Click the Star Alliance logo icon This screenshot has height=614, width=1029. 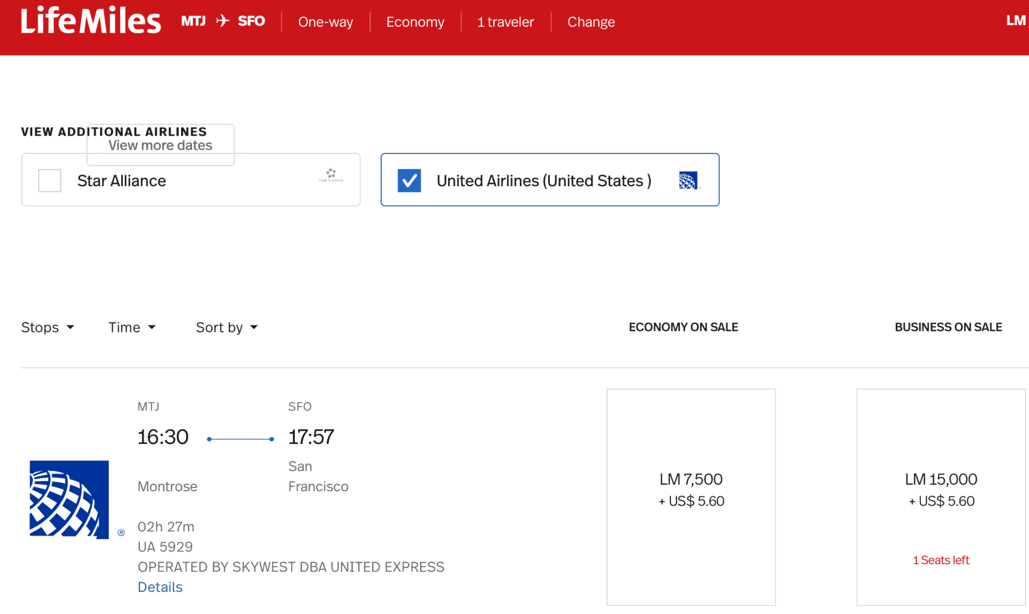(331, 175)
